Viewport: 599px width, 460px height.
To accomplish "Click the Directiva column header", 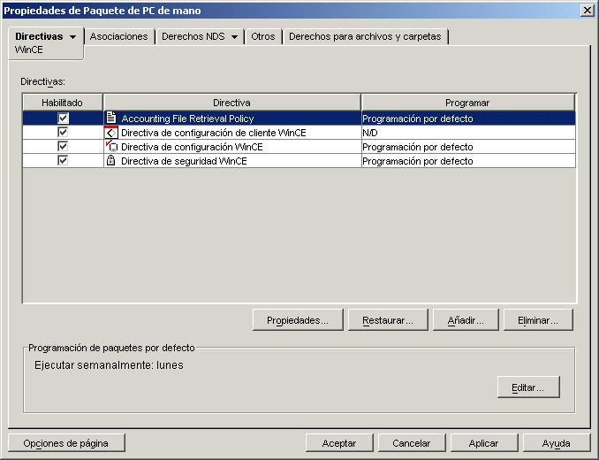I will click(x=231, y=103).
